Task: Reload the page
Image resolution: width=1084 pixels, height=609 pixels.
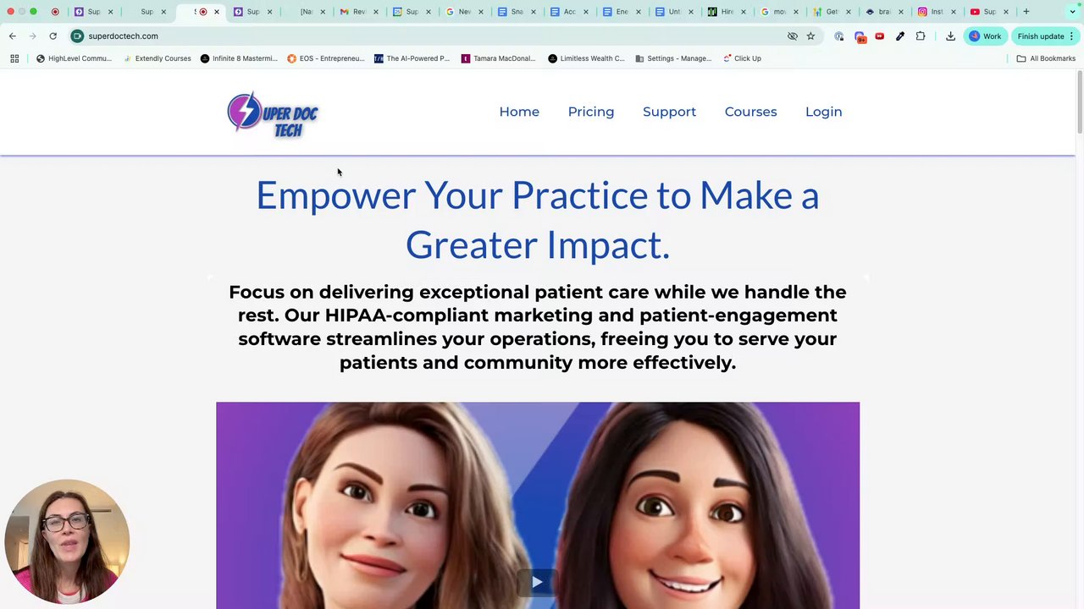Action: [x=53, y=36]
